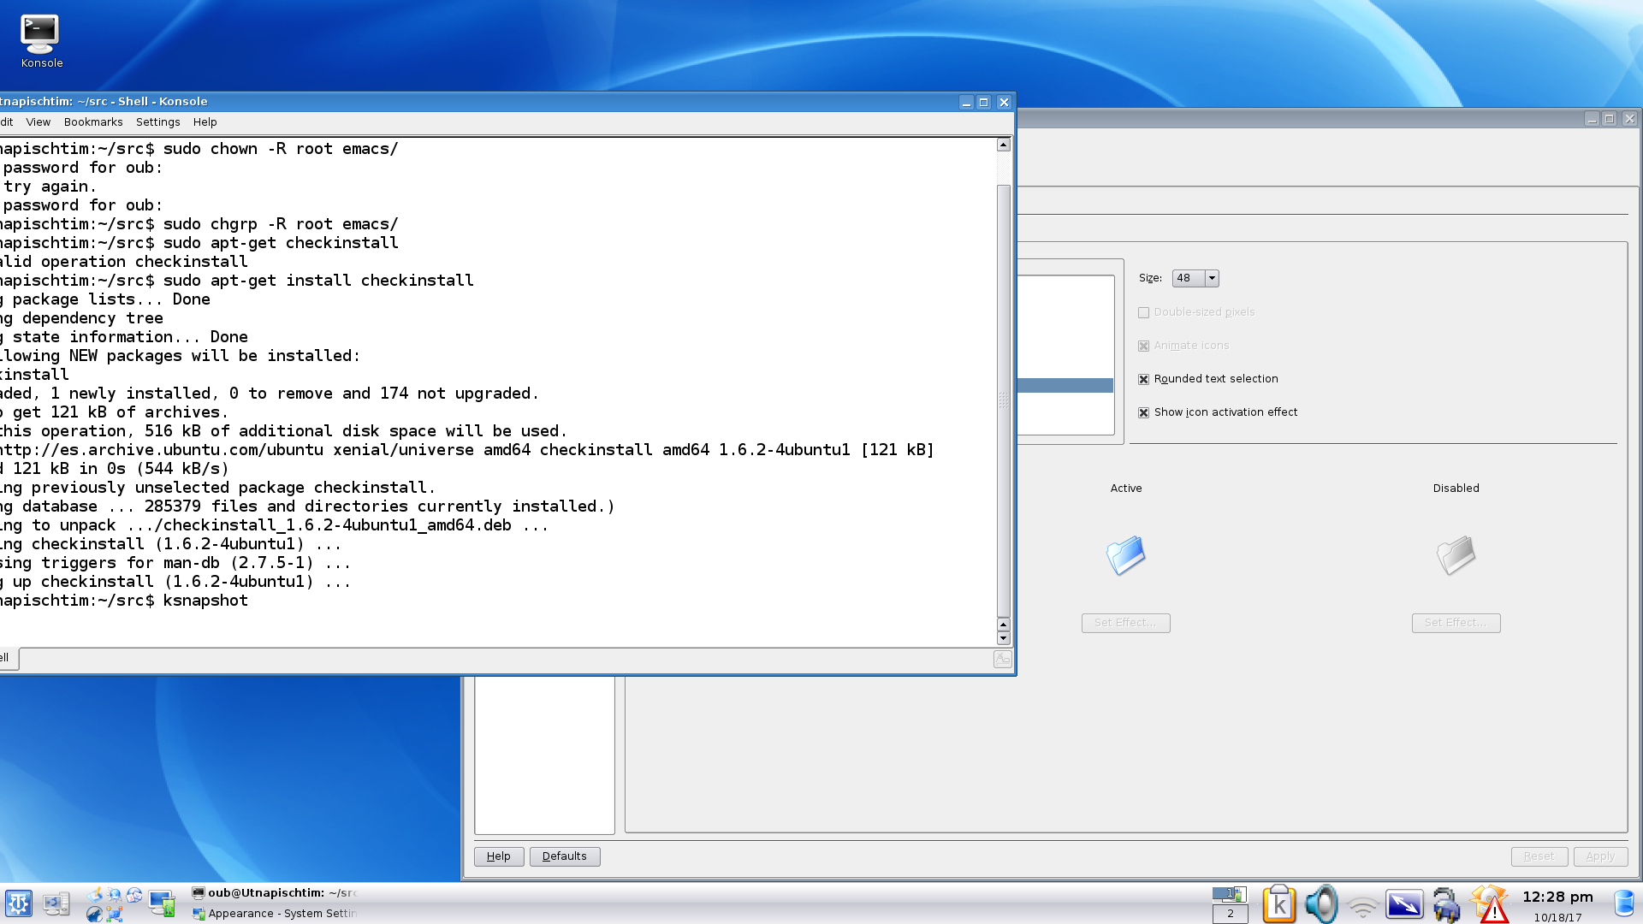Image resolution: width=1643 pixels, height=924 pixels.
Task: Select highlighted row in icon use list
Action: click(x=1065, y=386)
